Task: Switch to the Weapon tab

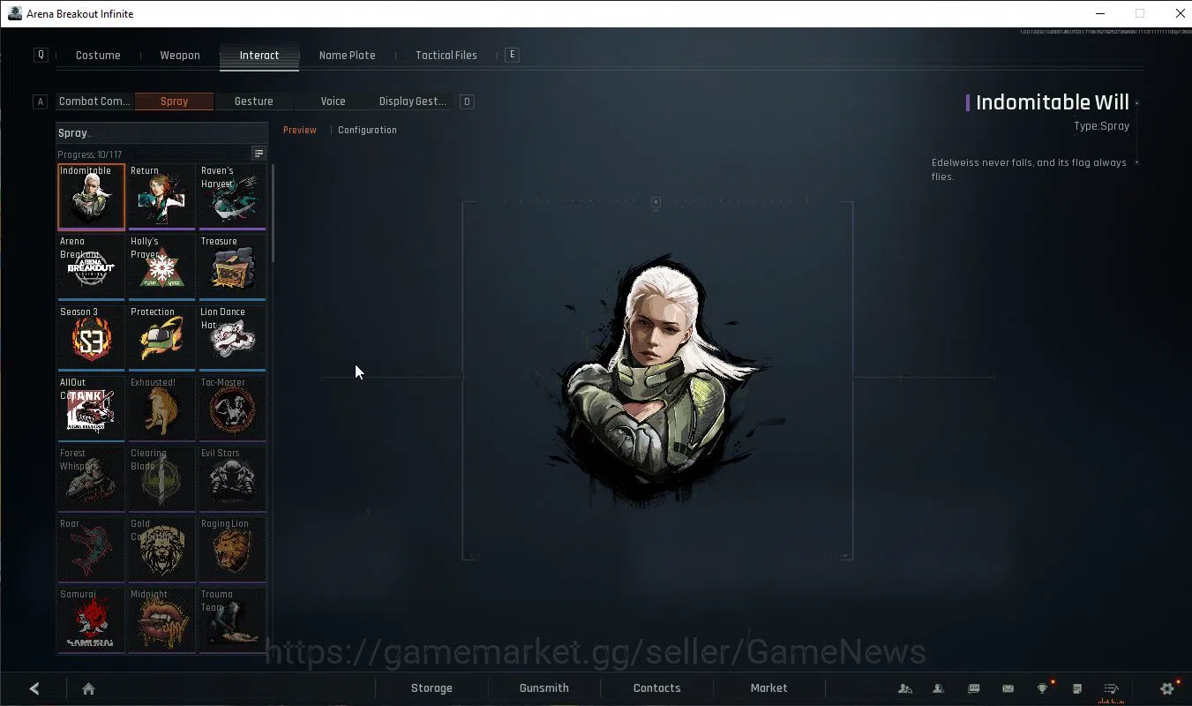Action: [180, 55]
